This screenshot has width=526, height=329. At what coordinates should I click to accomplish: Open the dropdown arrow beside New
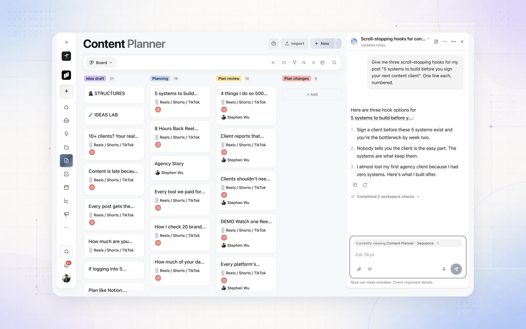[x=337, y=43]
